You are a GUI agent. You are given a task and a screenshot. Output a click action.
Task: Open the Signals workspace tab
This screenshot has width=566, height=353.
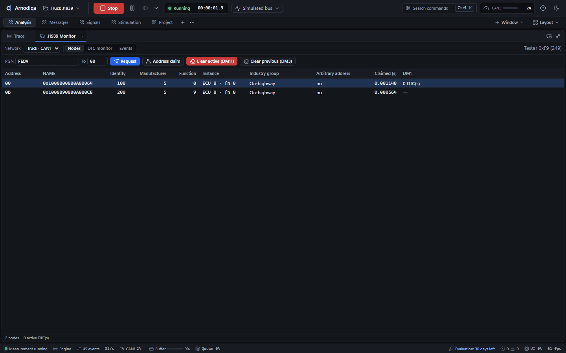point(90,22)
